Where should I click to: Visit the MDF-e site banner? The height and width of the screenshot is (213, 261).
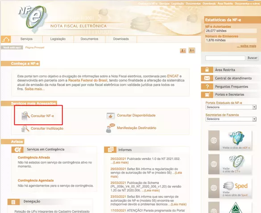pyautogui.click(x=230, y=141)
